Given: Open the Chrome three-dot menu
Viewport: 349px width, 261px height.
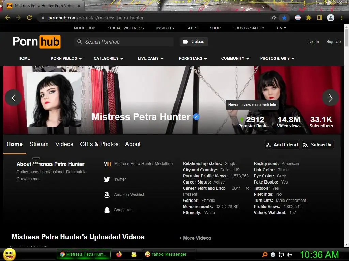Looking at the screenshot, I should pos(342,18).
